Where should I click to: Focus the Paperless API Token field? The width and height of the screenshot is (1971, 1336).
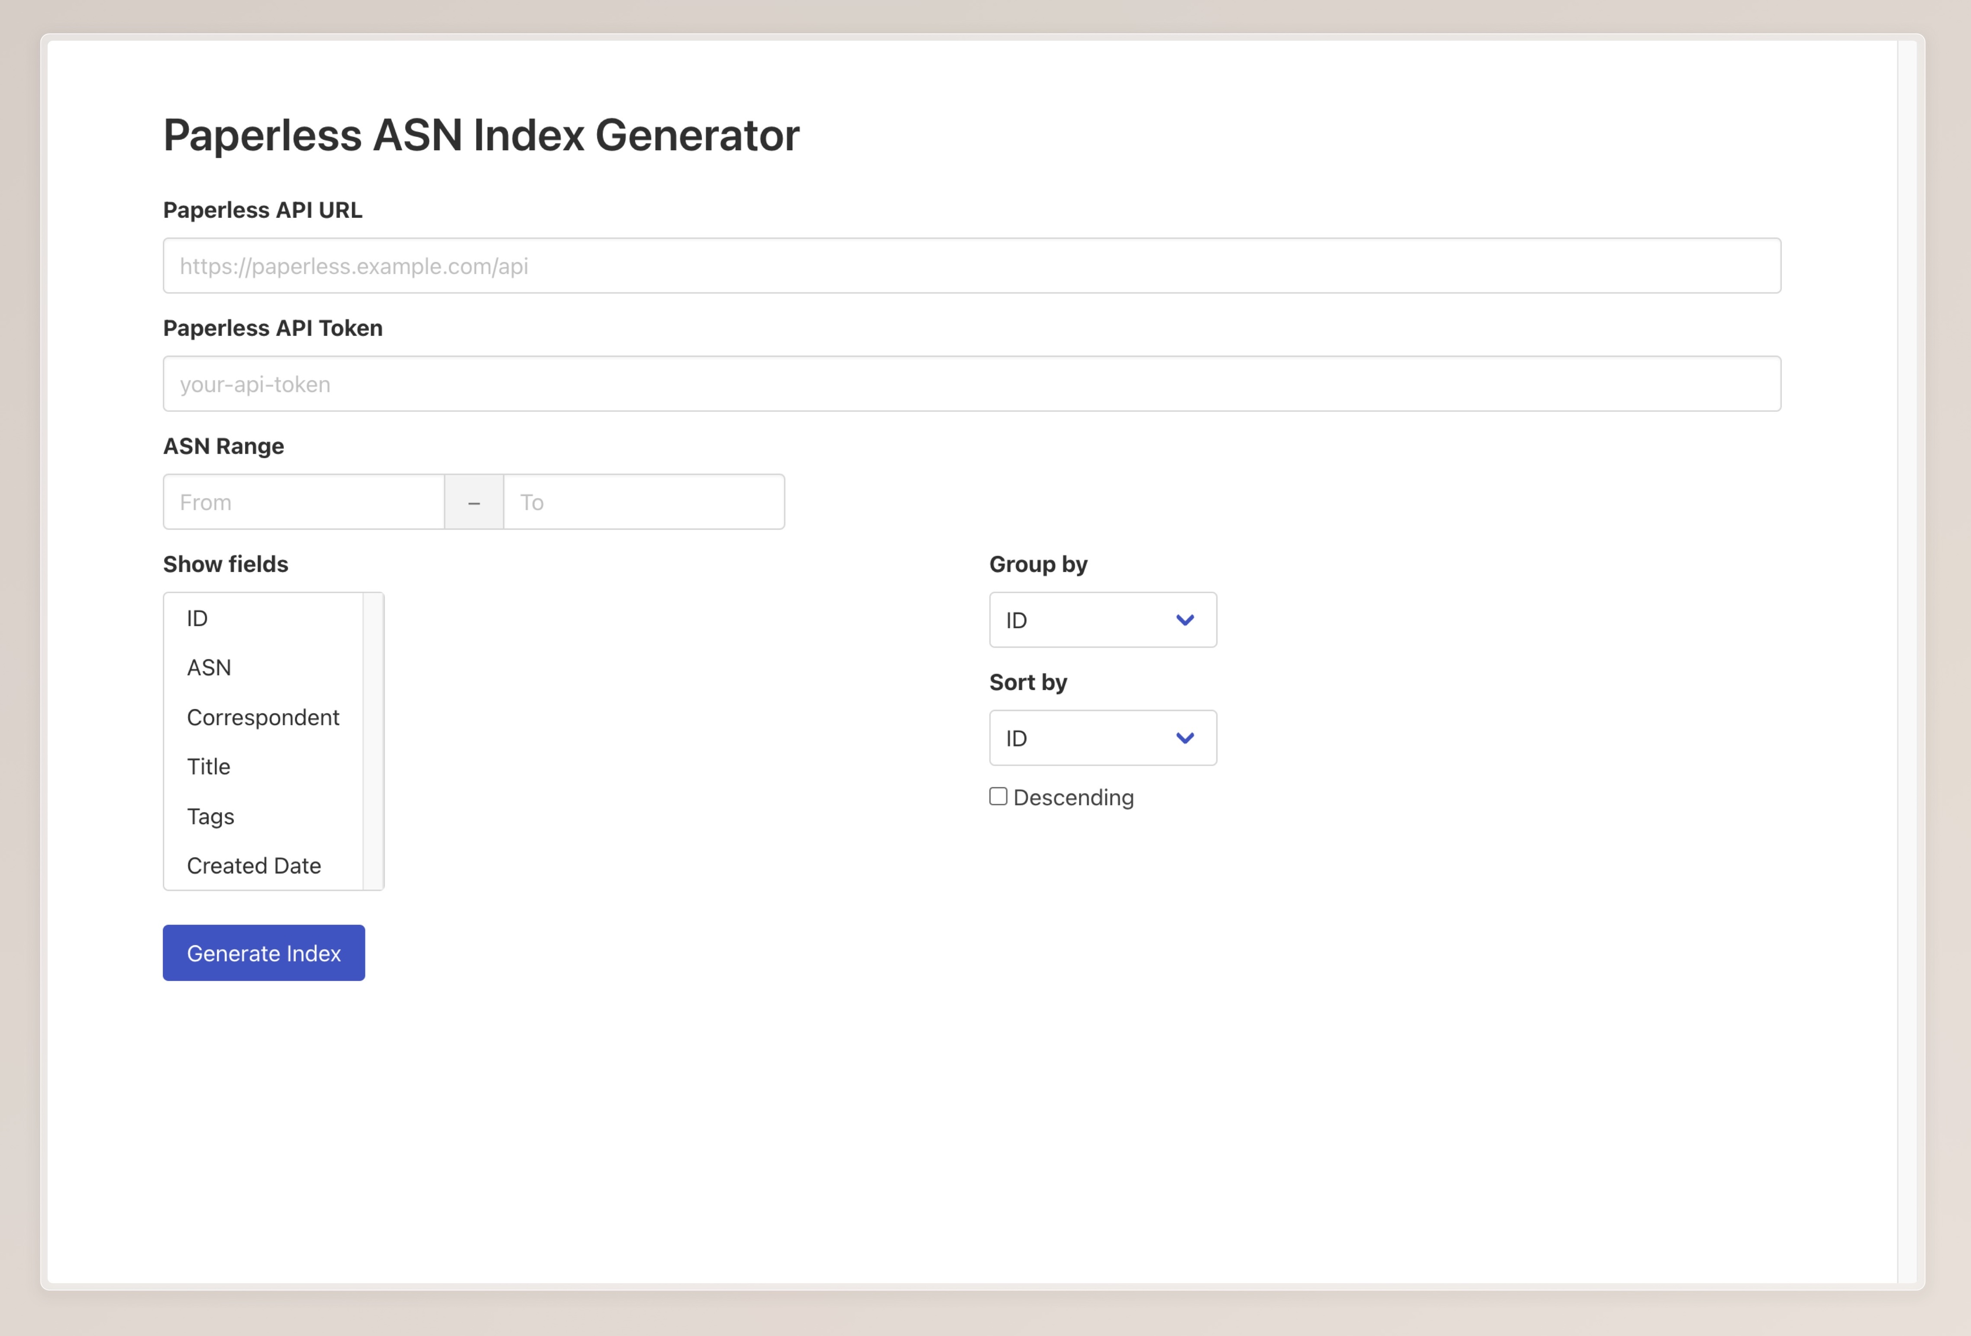click(x=971, y=384)
